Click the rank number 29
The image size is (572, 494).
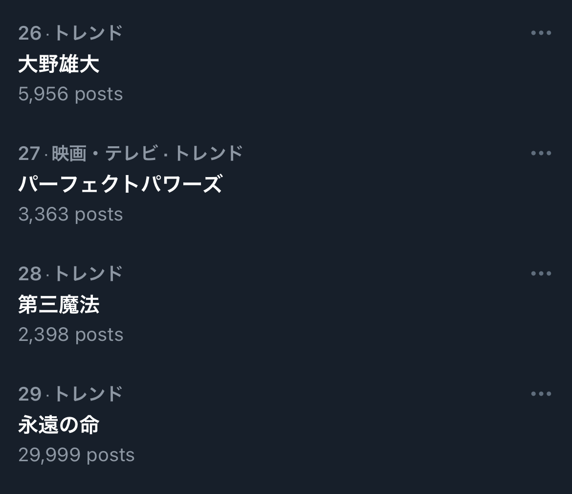pos(29,394)
